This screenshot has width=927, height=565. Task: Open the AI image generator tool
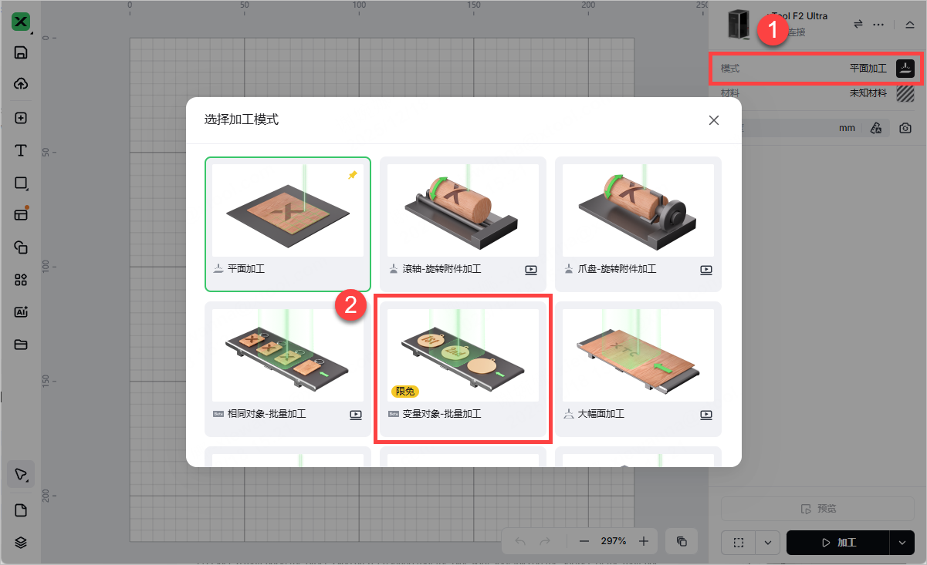click(21, 312)
